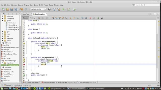Image resolution: width=161 pixels, height=90 pixels.
Task: Switch to History view
Action: [32, 18]
